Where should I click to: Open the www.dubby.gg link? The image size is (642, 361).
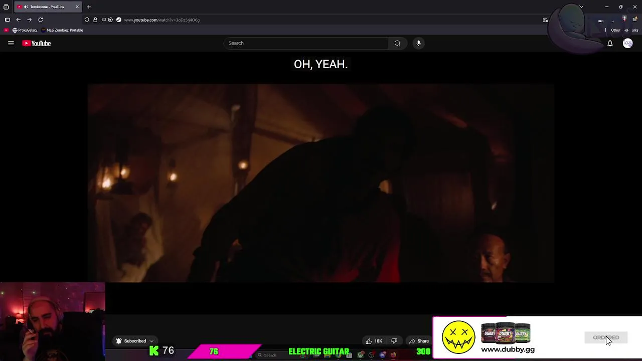click(x=508, y=350)
